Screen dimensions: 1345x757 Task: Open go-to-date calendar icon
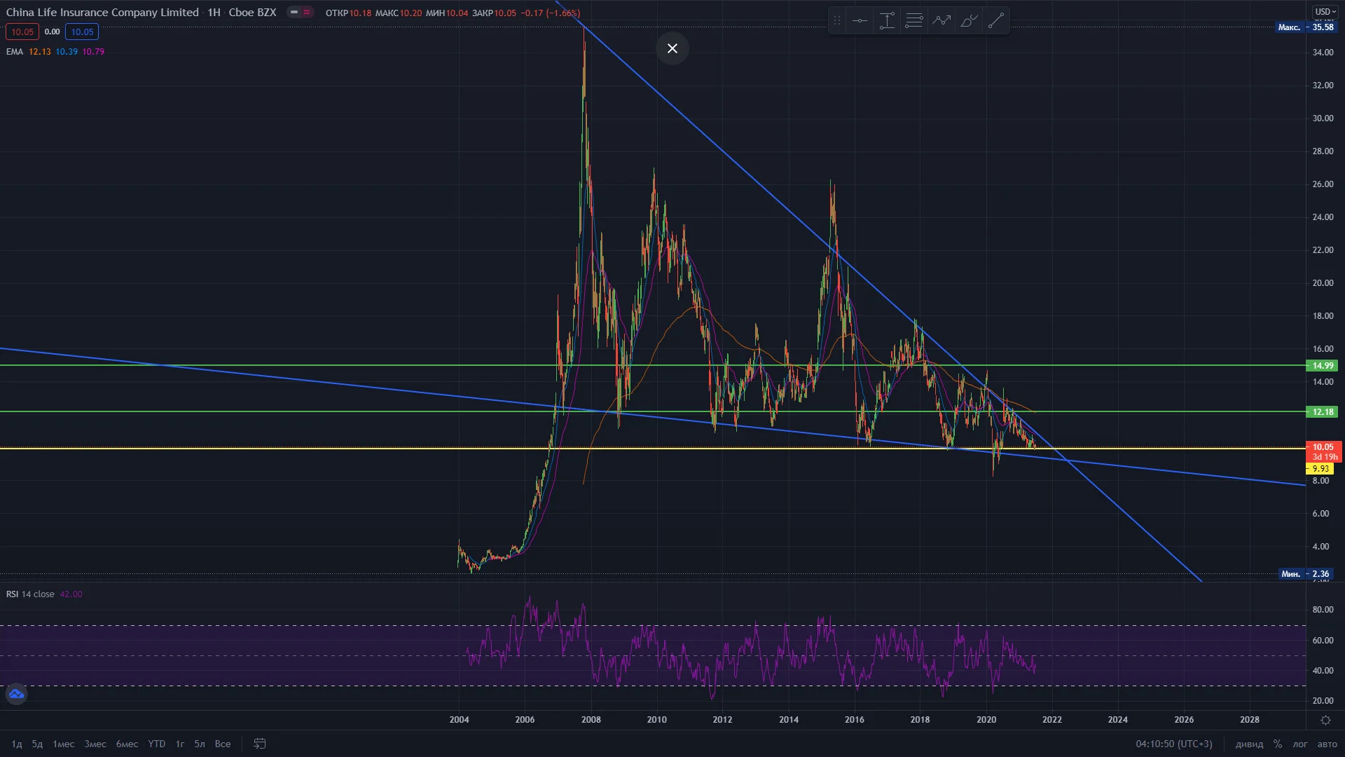coord(260,744)
